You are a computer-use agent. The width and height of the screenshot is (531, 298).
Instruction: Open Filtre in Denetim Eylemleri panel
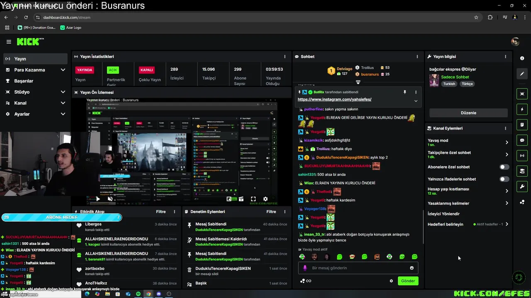click(271, 212)
